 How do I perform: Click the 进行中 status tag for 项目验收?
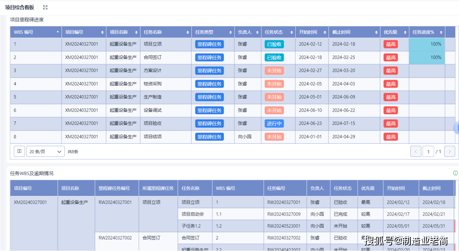274,124
